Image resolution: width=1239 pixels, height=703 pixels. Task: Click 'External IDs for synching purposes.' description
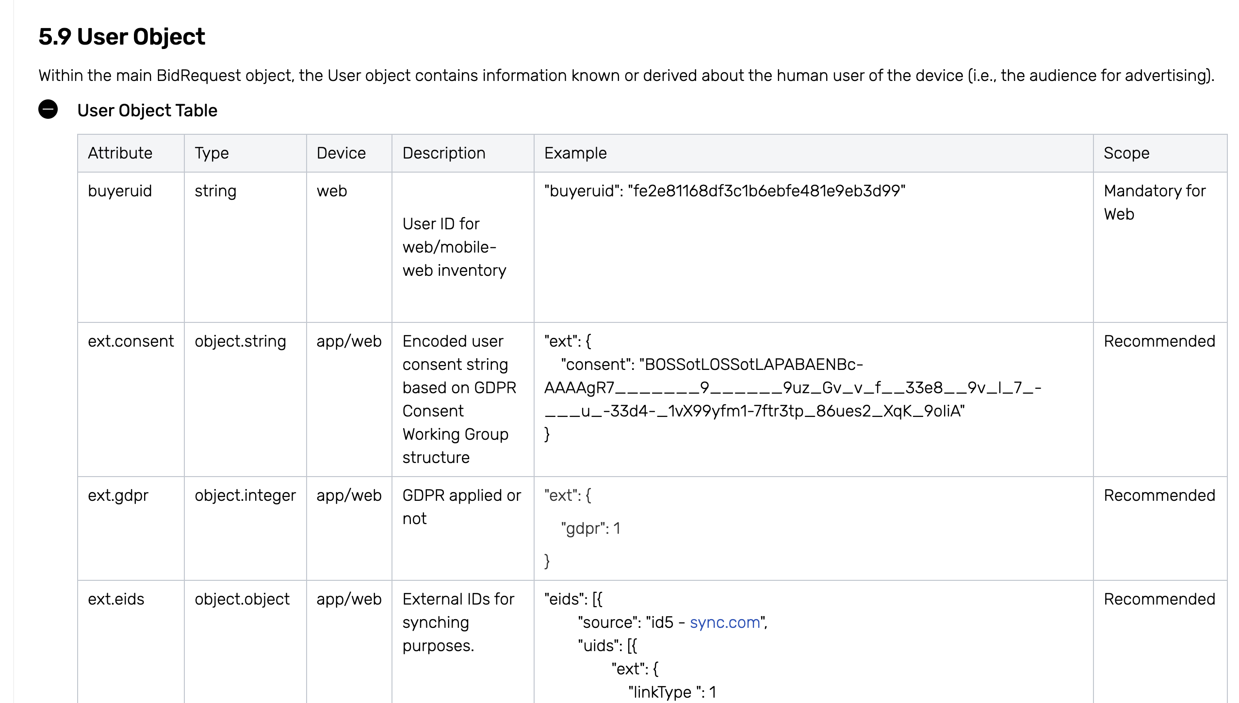click(458, 623)
